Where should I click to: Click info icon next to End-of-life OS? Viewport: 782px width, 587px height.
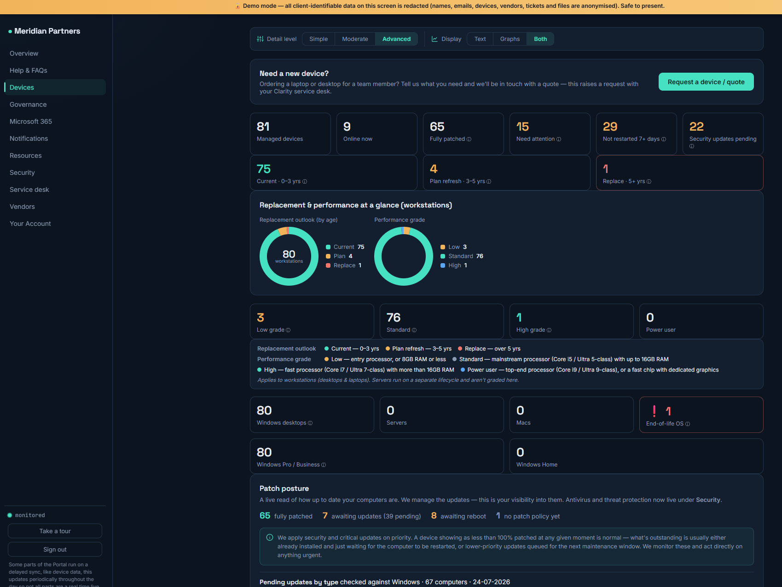coord(688,424)
